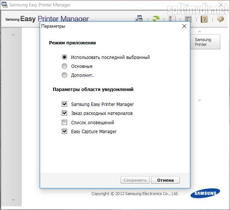Open the Help book icon
The height and width of the screenshot is (210, 230).
click(204, 19)
